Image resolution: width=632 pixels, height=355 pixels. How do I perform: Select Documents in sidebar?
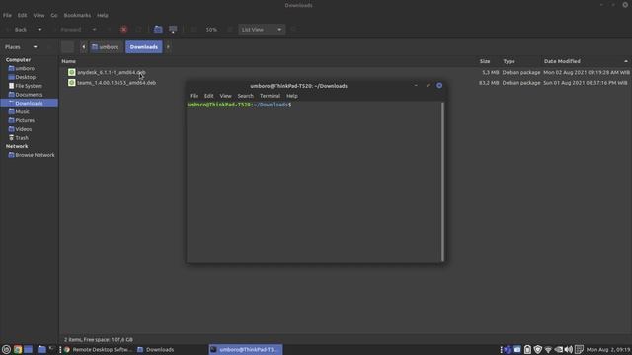click(29, 95)
